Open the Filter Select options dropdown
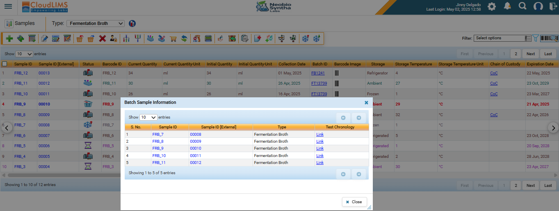Viewport: 559px width, 211px height. tap(503, 38)
